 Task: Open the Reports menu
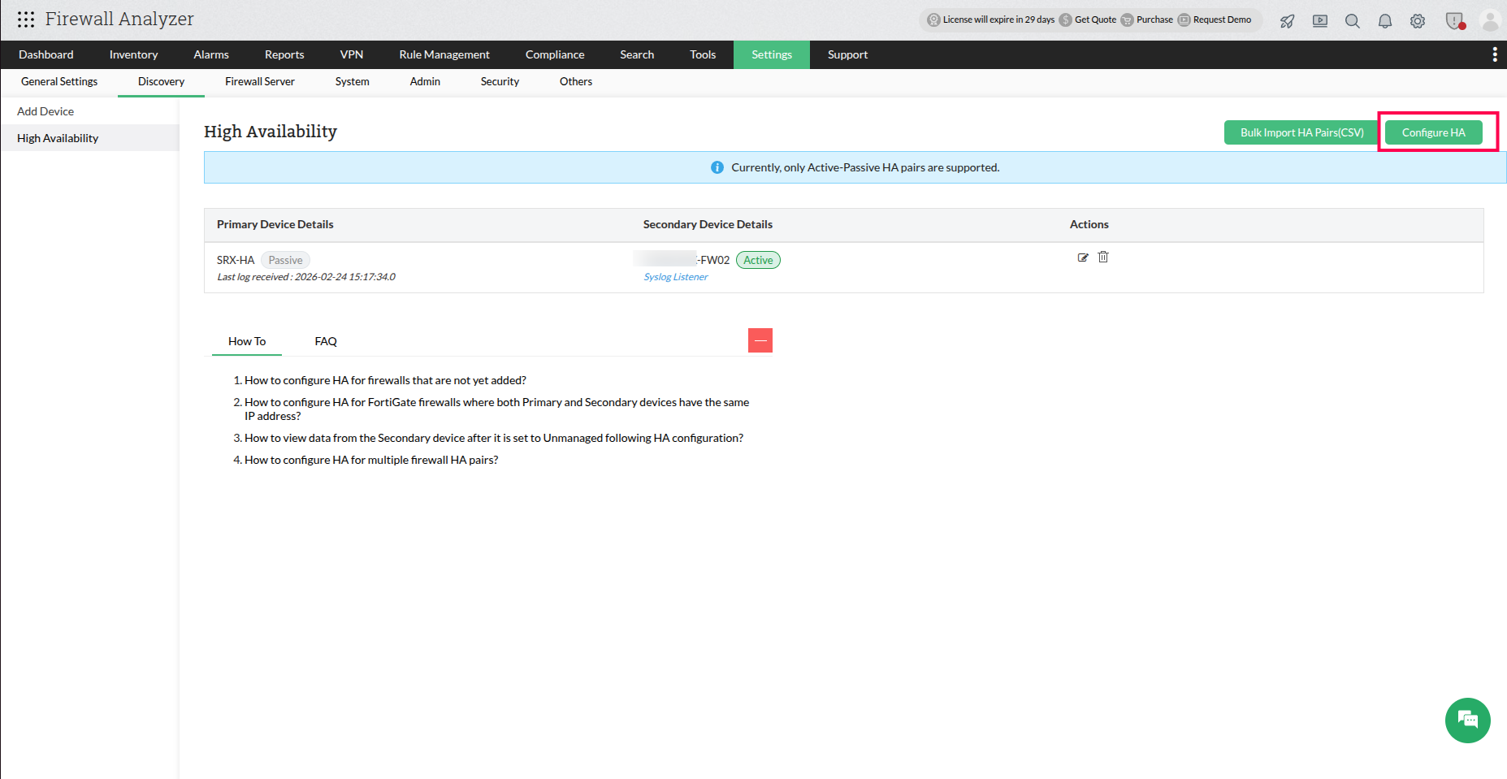[x=284, y=54]
